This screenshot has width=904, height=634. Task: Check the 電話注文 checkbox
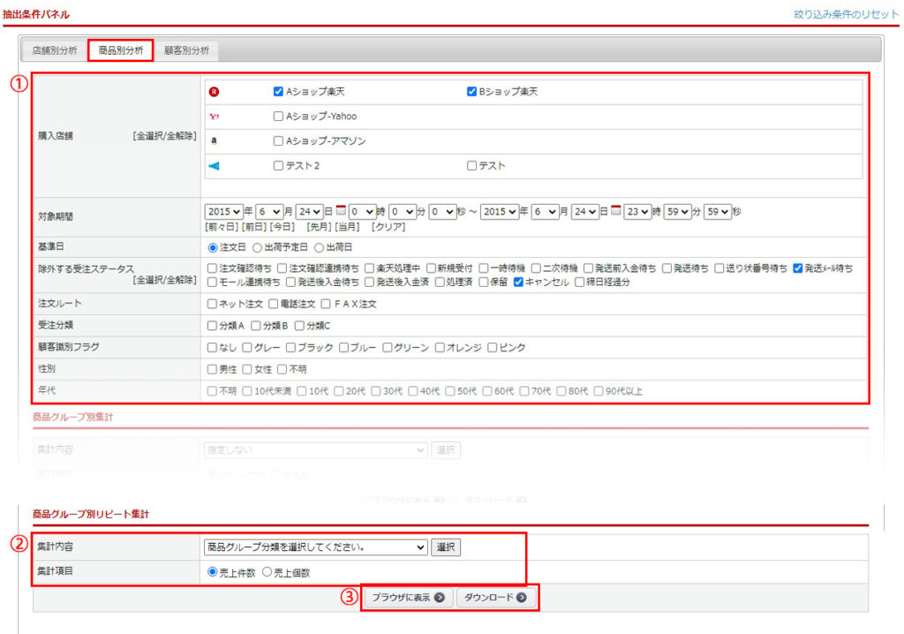(x=273, y=304)
